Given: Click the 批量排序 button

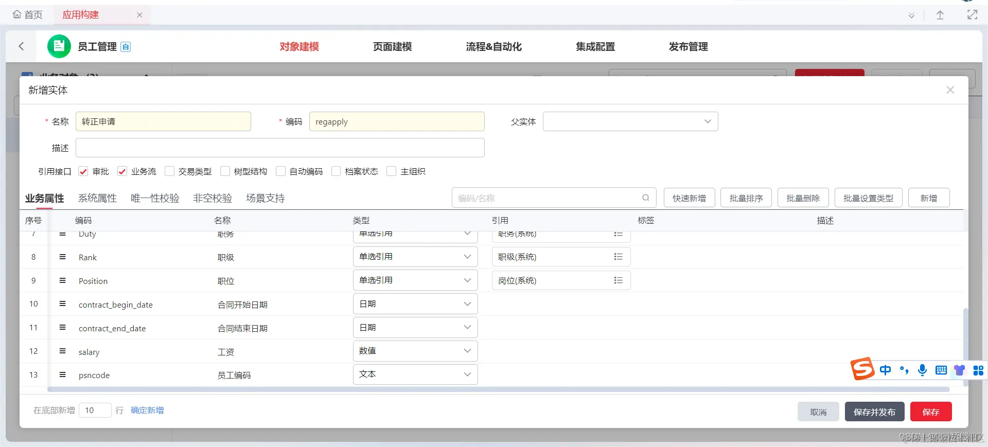Looking at the screenshot, I should click(746, 198).
